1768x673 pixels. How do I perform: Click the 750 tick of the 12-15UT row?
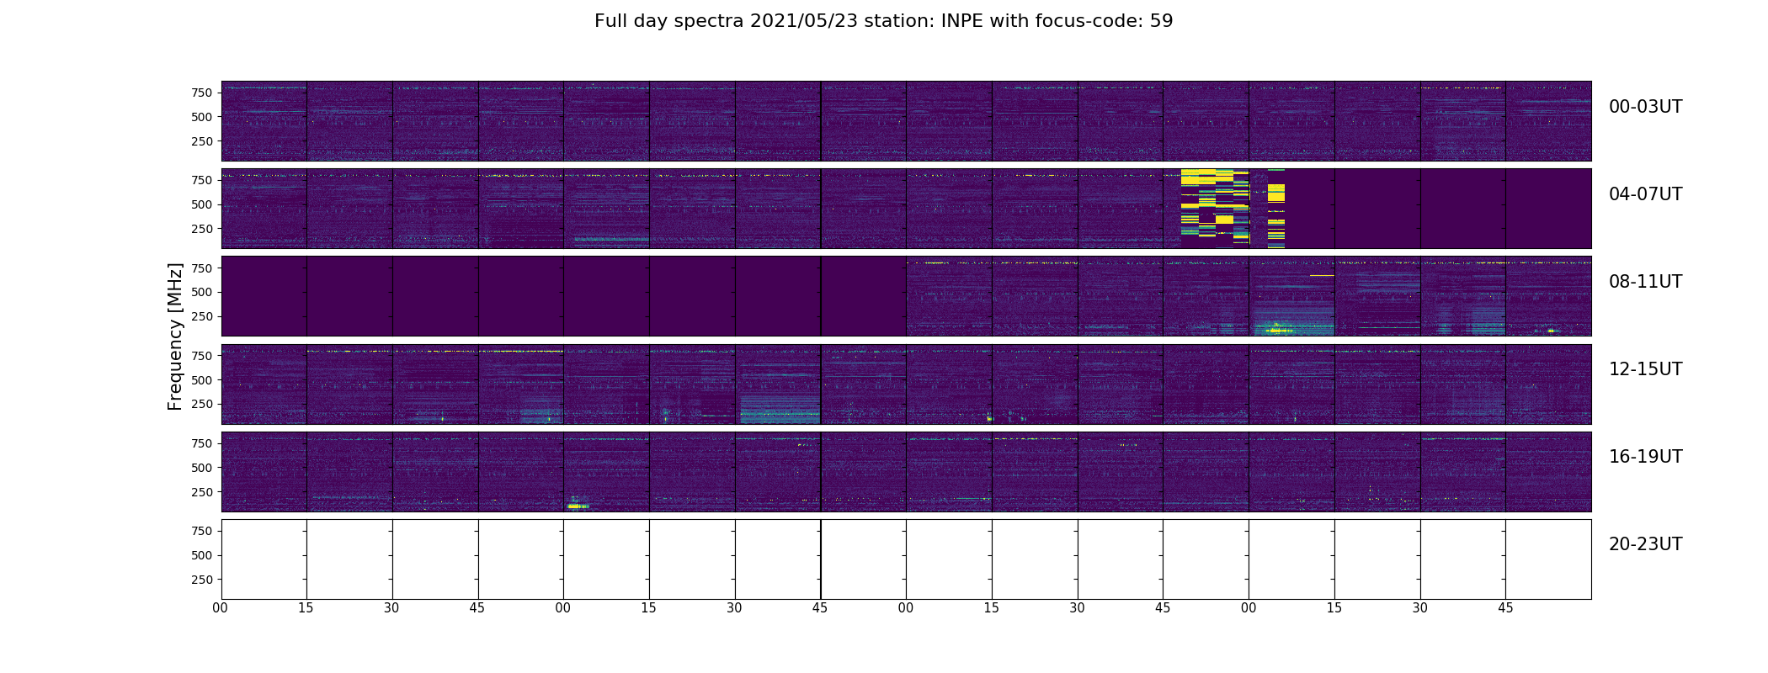click(202, 356)
